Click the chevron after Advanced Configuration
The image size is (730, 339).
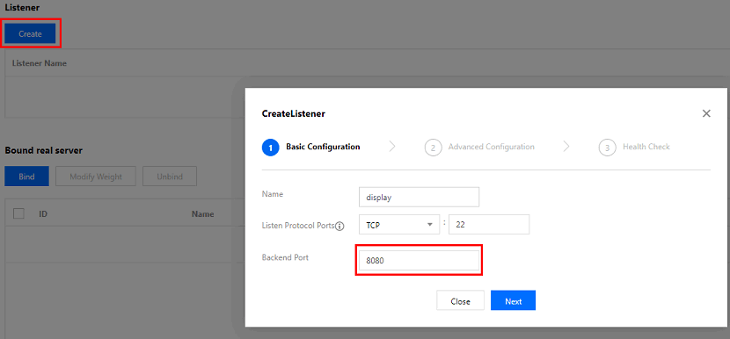tap(566, 147)
